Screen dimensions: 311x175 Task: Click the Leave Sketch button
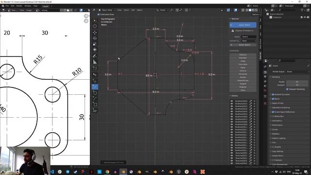[x=243, y=25]
